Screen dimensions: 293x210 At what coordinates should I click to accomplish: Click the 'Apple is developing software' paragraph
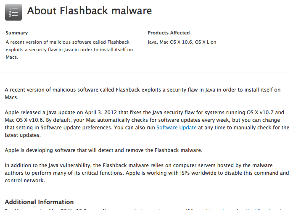pyautogui.click(x=103, y=150)
